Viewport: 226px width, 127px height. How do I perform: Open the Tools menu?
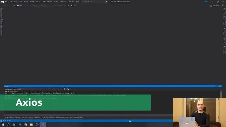(56, 2)
